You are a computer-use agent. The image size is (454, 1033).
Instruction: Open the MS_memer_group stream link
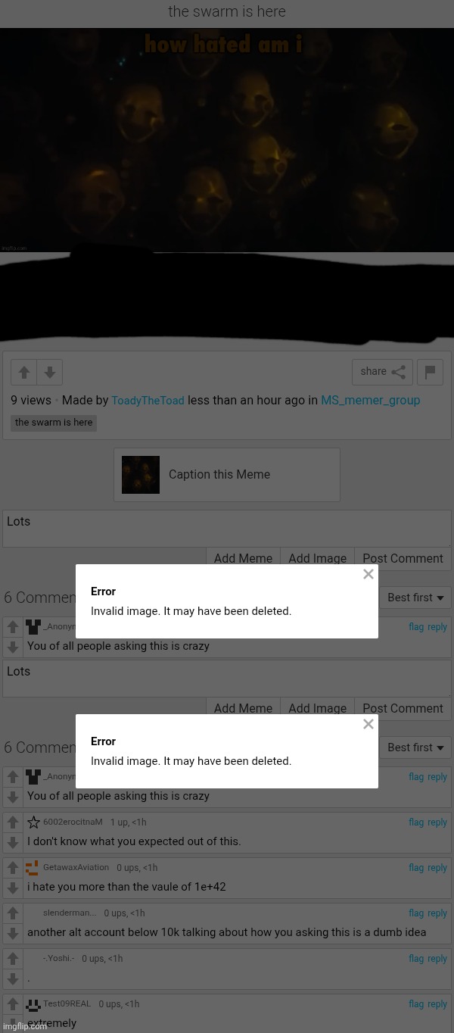pyautogui.click(x=370, y=401)
